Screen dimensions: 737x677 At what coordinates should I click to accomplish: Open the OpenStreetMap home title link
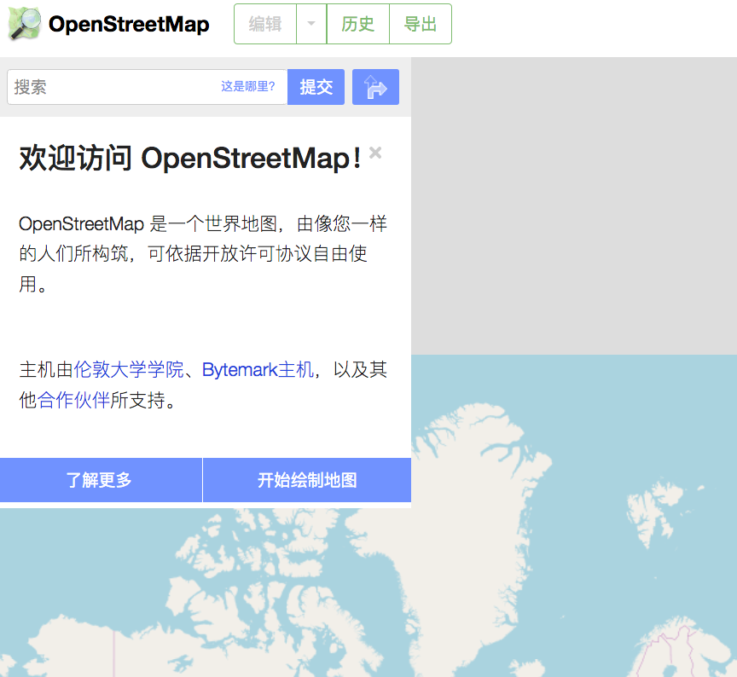(129, 25)
